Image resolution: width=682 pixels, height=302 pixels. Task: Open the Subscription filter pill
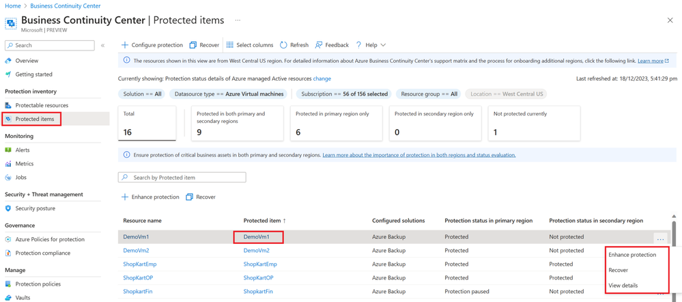pyautogui.click(x=344, y=94)
